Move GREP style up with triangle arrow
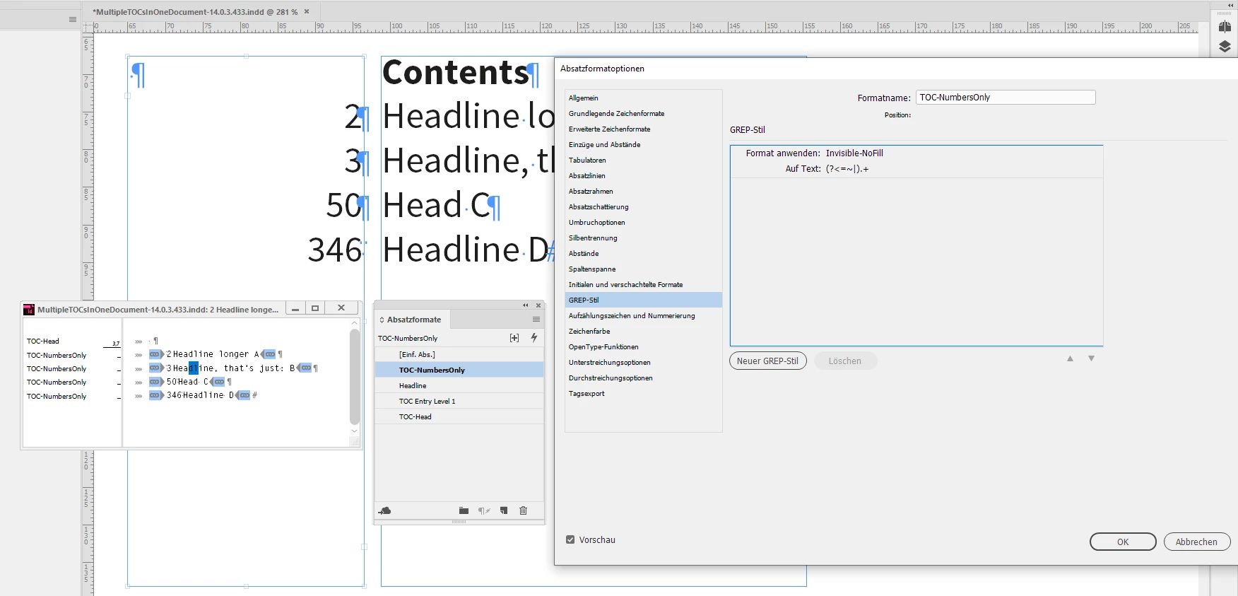The width and height of the screenshot is (1238, 596). (1070, 358)
